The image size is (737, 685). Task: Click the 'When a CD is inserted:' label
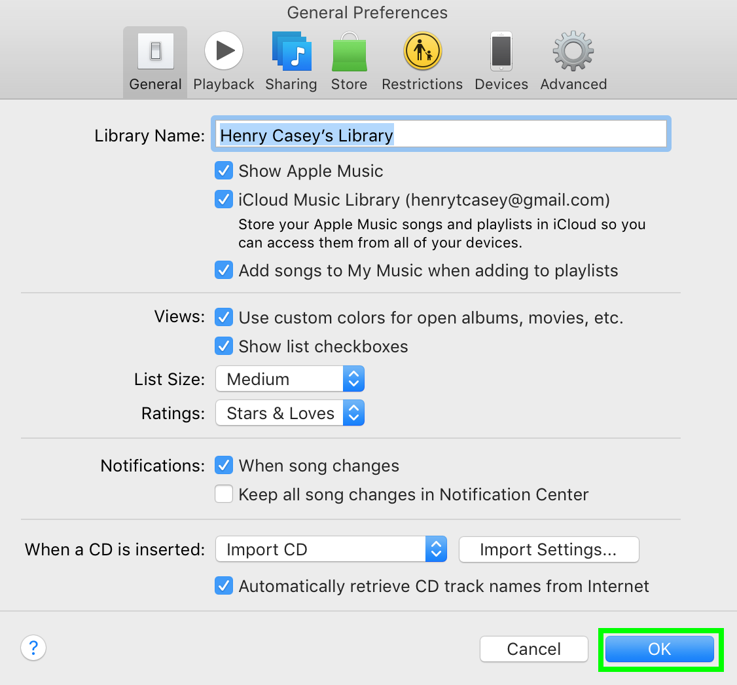(x=115, y=549)
